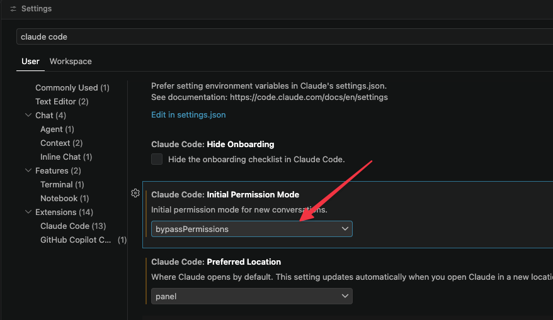This screenshot has height=320, width=553.
Task: Click the claude code search field
Action: (x=285, y=36)
